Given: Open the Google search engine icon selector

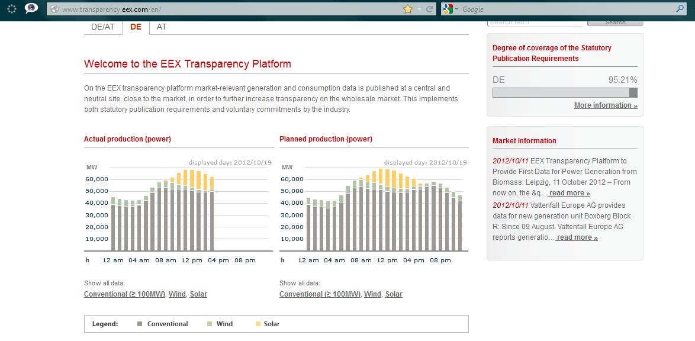Looking at the screenshot, I should (451, 9).
